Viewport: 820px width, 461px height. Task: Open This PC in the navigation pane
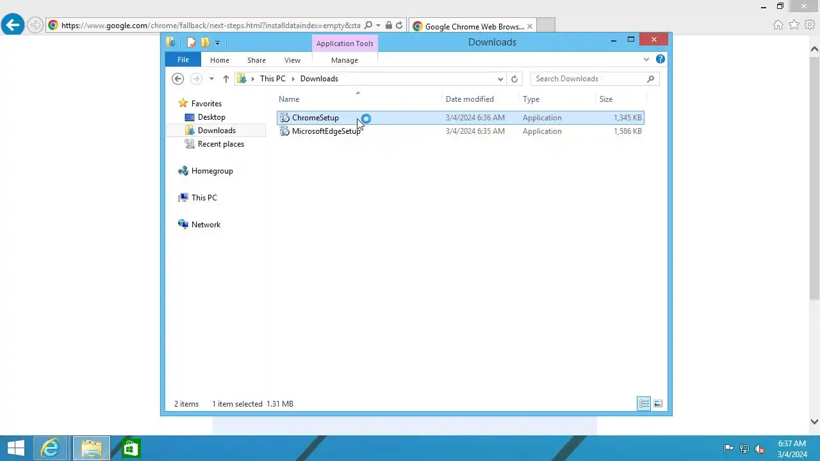[204, 198]
